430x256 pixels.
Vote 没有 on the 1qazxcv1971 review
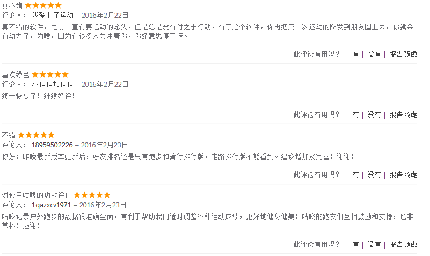click(374, 244)
